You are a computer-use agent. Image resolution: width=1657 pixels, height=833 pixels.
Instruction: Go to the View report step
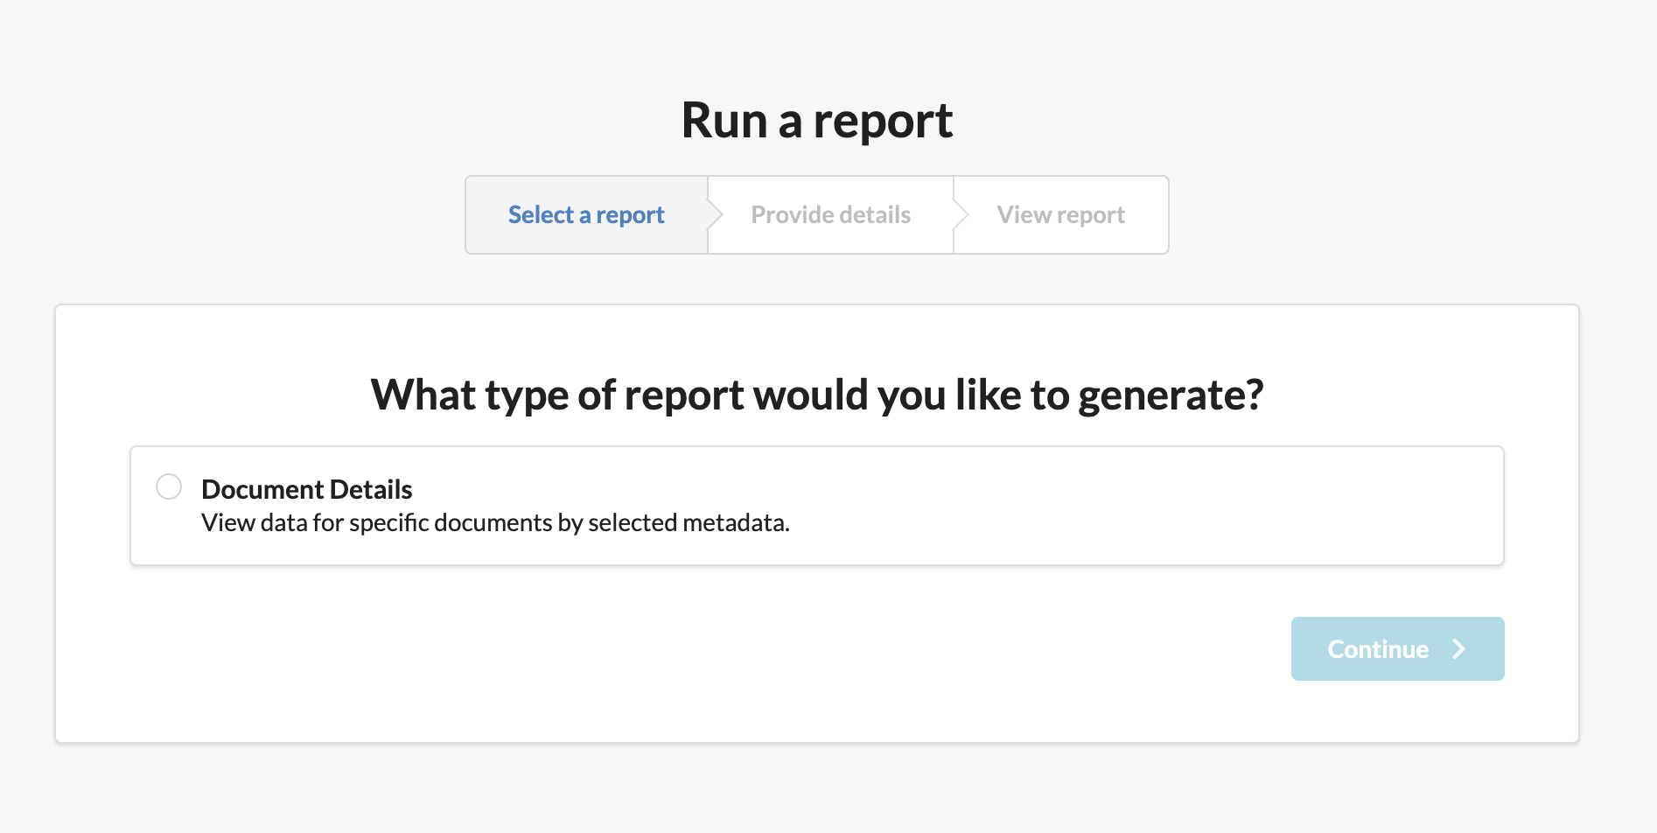pyautogui.click(x=1060, y=215)
